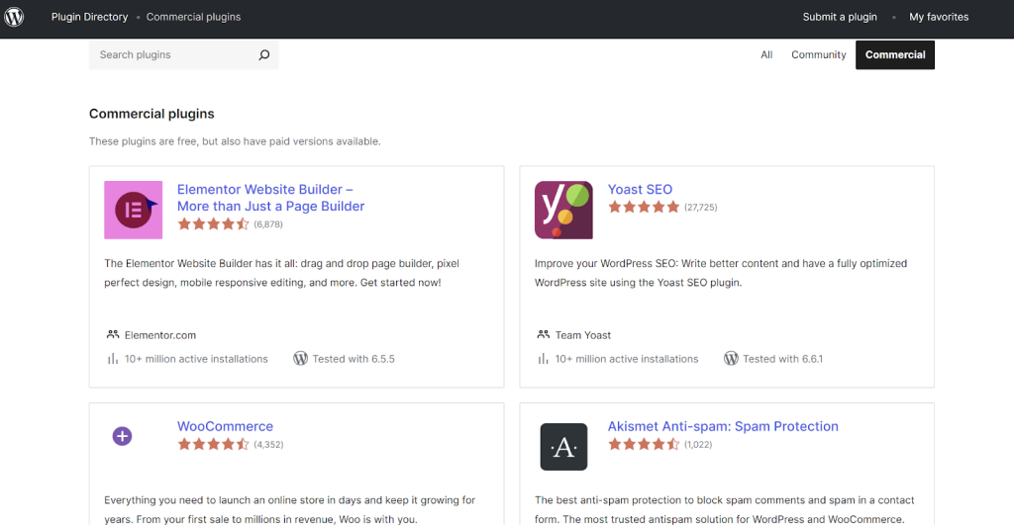Image resolution: width=1014 pixels, height=525 pixels.
Task: Click the Elementor star rating
Action: [214, 224]
